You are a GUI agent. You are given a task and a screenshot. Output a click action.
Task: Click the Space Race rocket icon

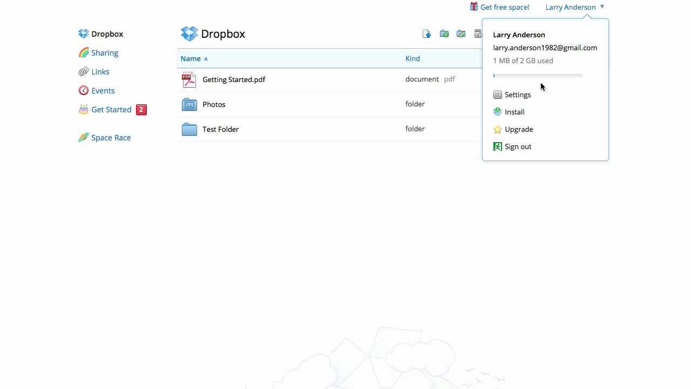pyautogui.click(x=83, y=138)
